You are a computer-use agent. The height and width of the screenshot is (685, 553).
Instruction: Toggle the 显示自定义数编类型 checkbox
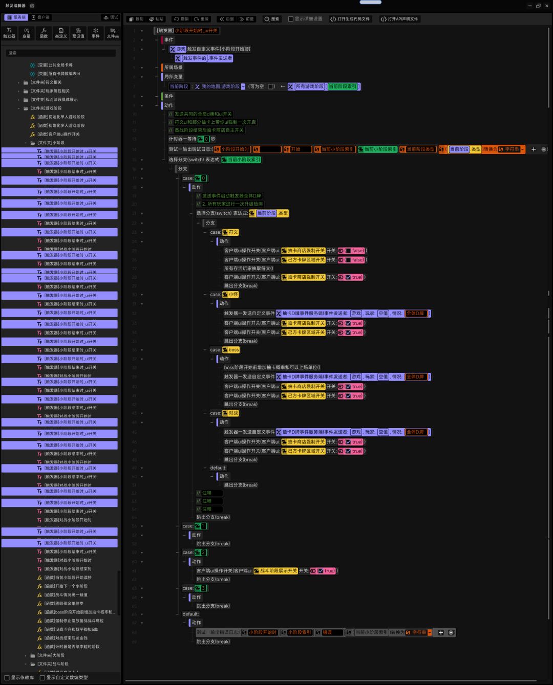pyautogui.click(x=42, y=677)
